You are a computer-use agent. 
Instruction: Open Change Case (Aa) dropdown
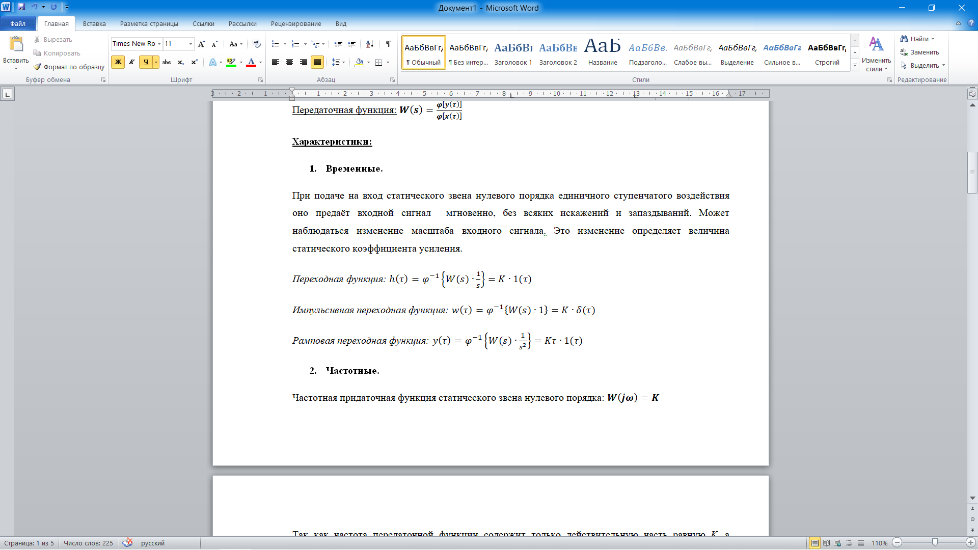click(236, 44)
